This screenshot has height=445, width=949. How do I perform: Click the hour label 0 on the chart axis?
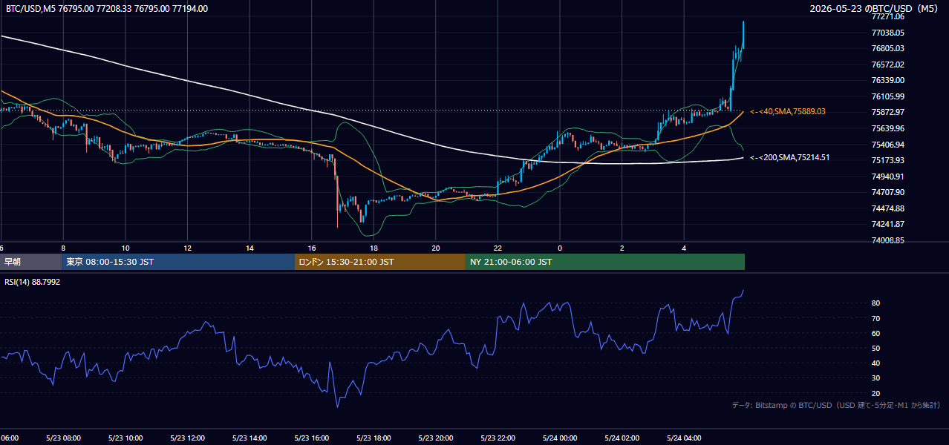tap(559, 248)
